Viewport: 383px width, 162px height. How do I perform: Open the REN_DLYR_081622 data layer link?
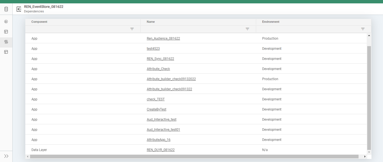tap(161, 150)
